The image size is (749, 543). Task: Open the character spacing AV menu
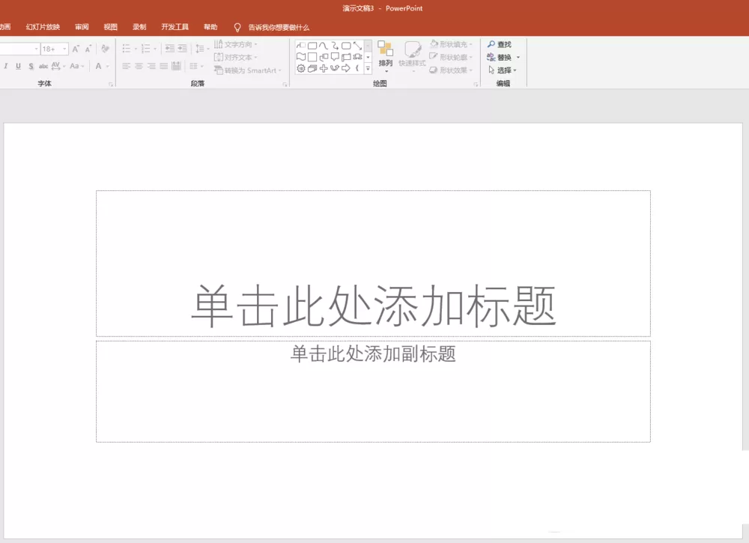(x=58, y=66)
